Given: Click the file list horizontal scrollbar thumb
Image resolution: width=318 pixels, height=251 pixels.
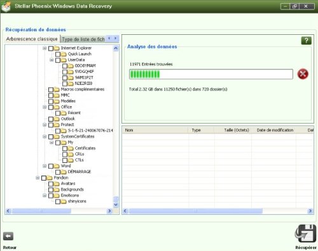Looking at the screenshot, I should tap(196, 211).
